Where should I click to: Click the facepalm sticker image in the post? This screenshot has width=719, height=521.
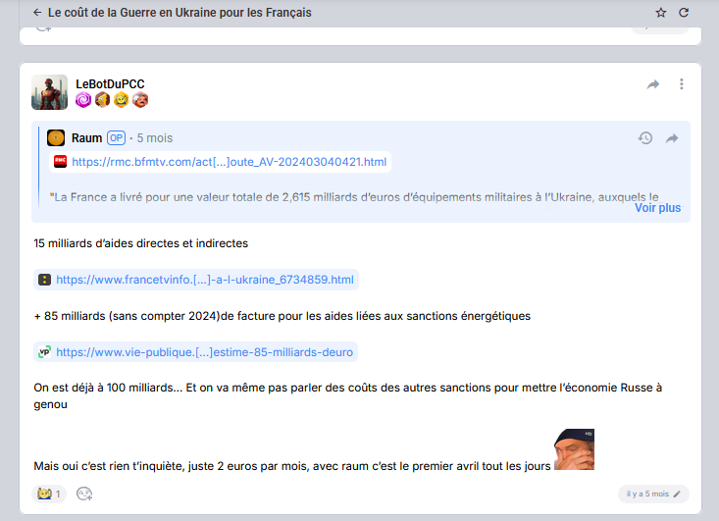(x=574, y=449)
